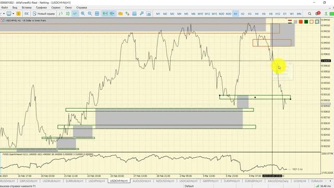Click the 36.46 ms connection status
The width and height of the screenshot is (334, 188).
(x=323, y=186)
